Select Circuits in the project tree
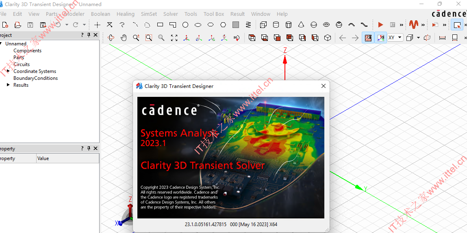Image resolution: width=467 pixels, height=233 pixels. (22, 64)
